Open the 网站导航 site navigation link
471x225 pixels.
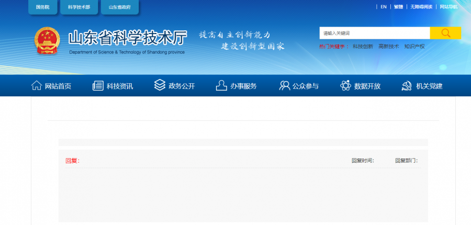(449, 7)
